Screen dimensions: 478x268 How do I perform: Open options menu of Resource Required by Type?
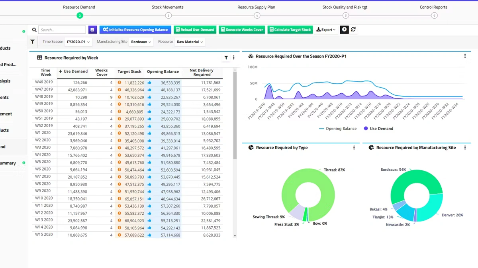[x=354, y=148]
